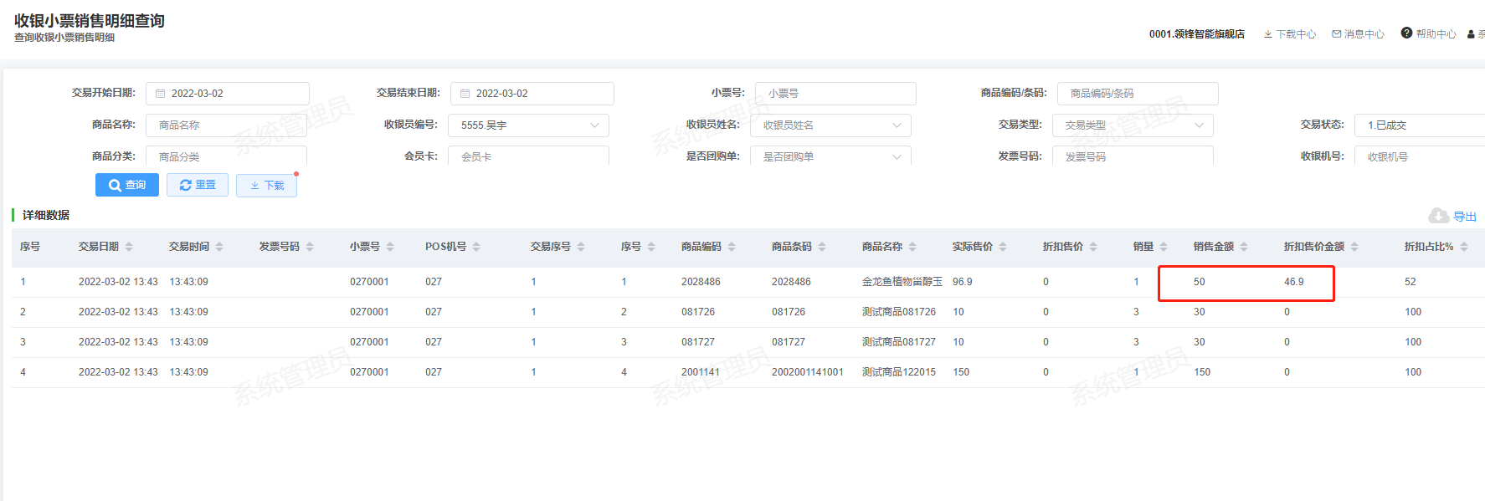The image size is (1485, 501).
Task: Click the 重置 reset button
Action: [x=198, y=185]
